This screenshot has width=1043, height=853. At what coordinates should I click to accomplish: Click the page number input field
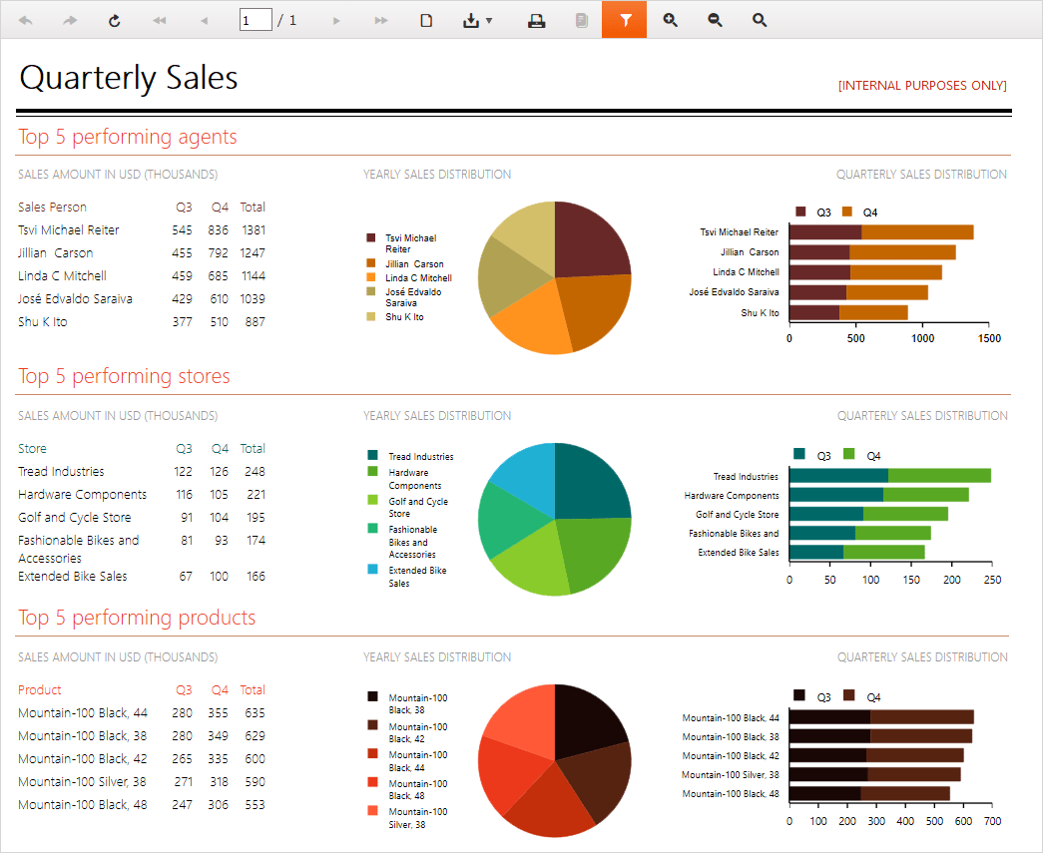[x=256, y=20]
